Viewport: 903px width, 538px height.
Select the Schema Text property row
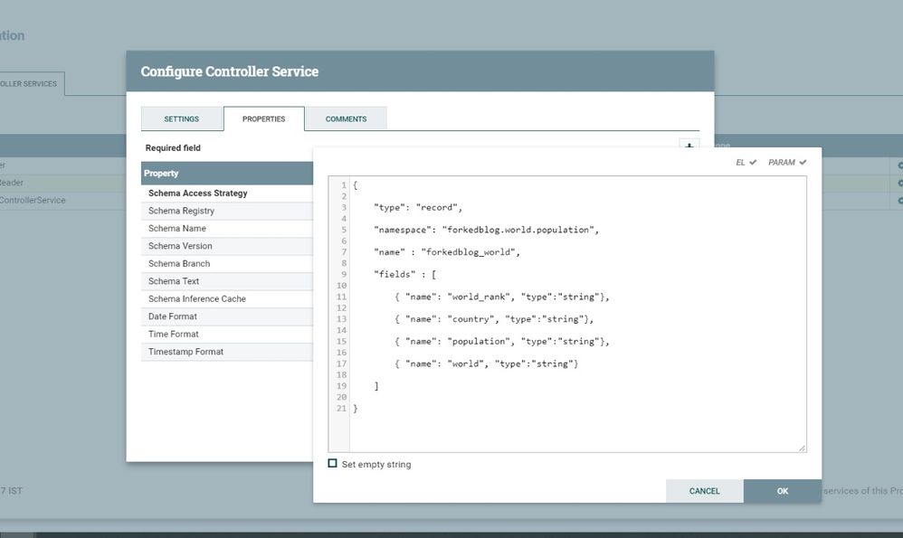tap(174, 281)
